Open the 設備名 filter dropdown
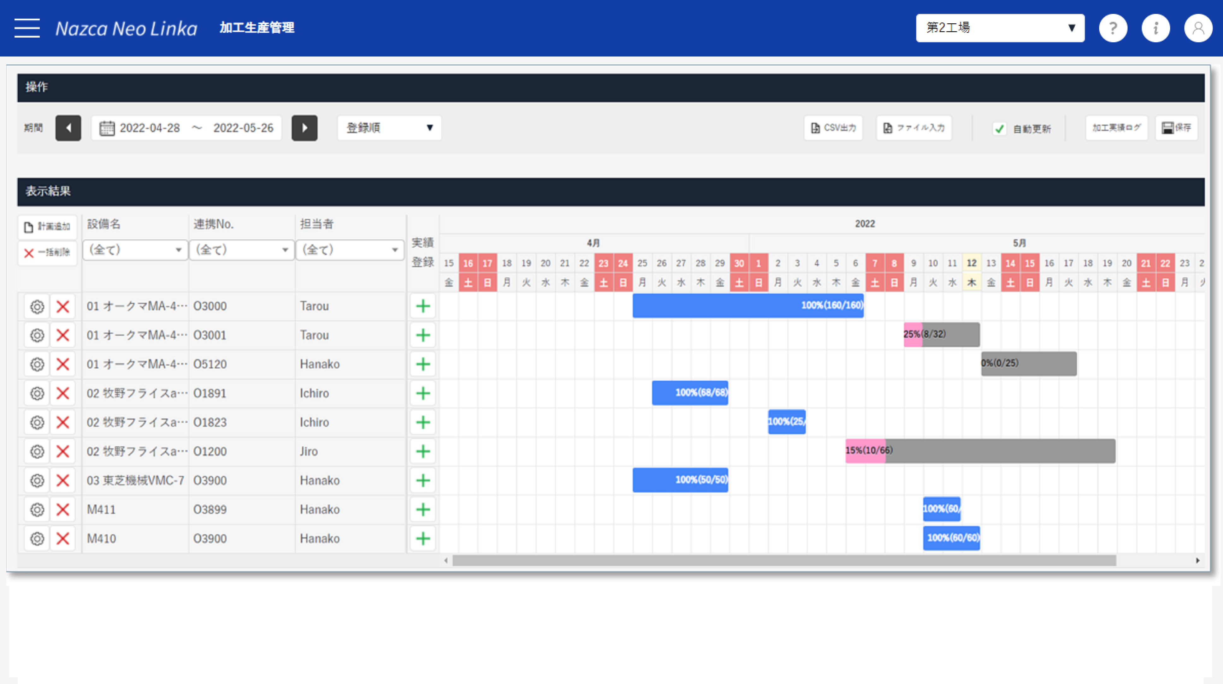 click(x=135, y=250)
